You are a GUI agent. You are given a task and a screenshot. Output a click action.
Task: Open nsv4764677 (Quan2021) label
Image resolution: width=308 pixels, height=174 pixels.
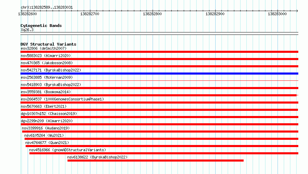pyautogui.click(x=47, y=143)
